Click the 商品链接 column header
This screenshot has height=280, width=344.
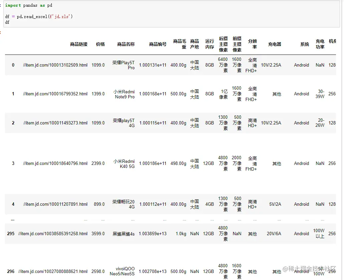[79, 44]
